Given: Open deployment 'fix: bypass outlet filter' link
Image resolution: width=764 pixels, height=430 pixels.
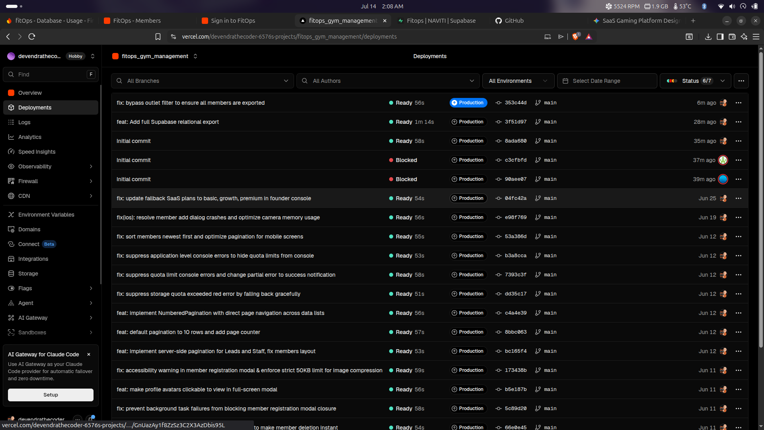Looking at the screenshot, I should (191, 103).
